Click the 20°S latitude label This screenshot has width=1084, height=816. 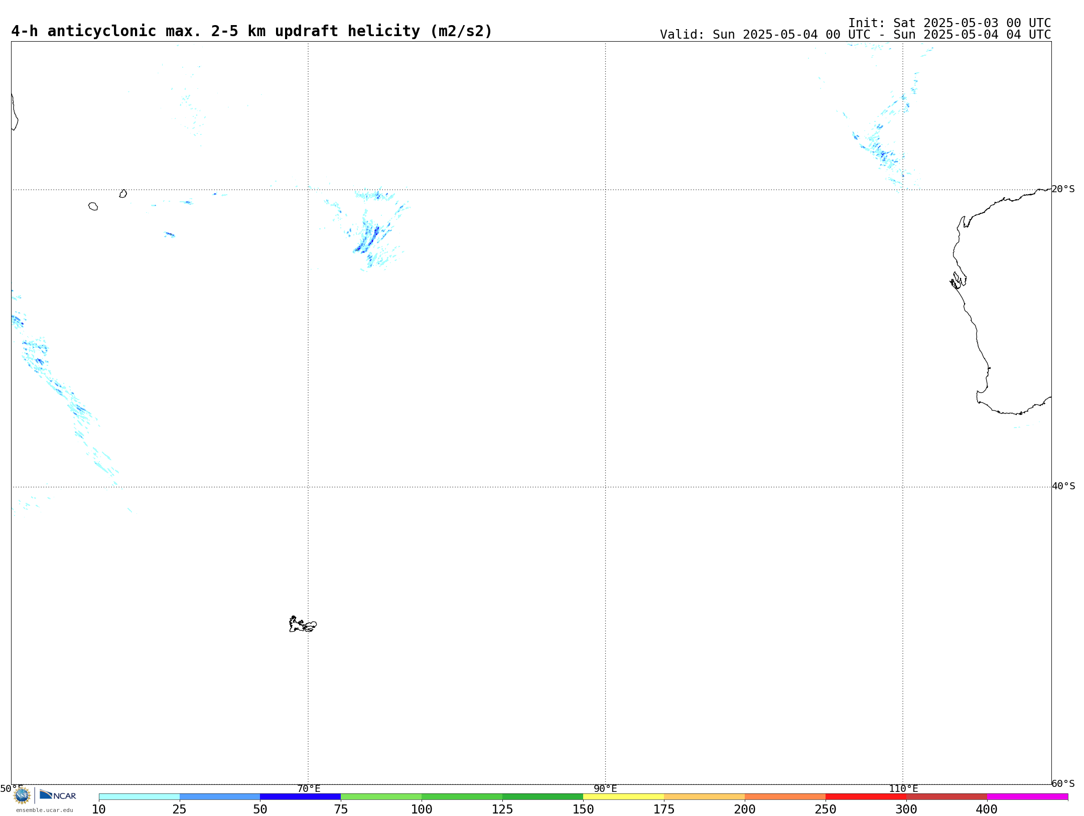[1063, 189]
